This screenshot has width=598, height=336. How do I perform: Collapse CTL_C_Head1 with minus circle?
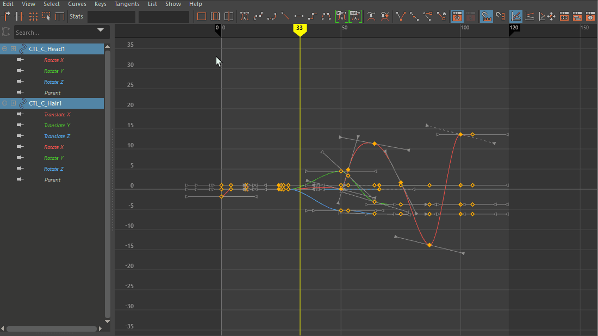(x=4, y=49)
